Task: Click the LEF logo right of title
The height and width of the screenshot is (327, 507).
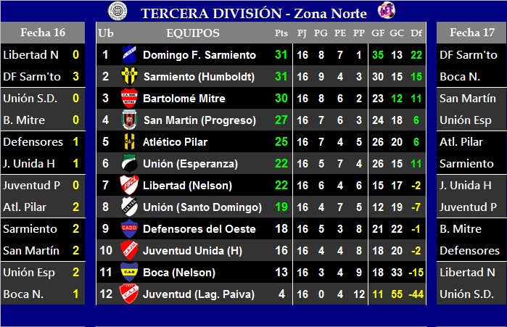Action: (x=387, y=11)
